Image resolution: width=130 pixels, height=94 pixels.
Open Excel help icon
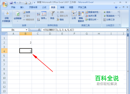point(116,7)
